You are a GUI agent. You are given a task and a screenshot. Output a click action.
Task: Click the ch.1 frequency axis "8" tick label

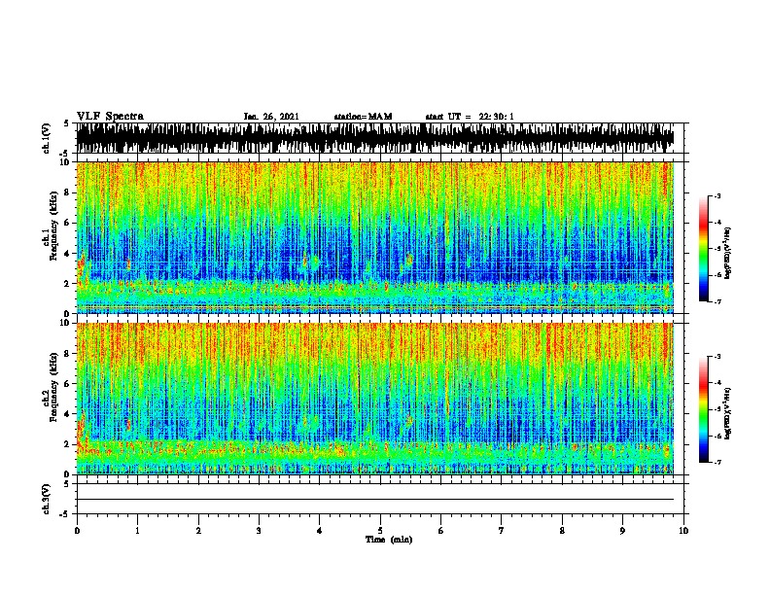click(x=68, y=192)
